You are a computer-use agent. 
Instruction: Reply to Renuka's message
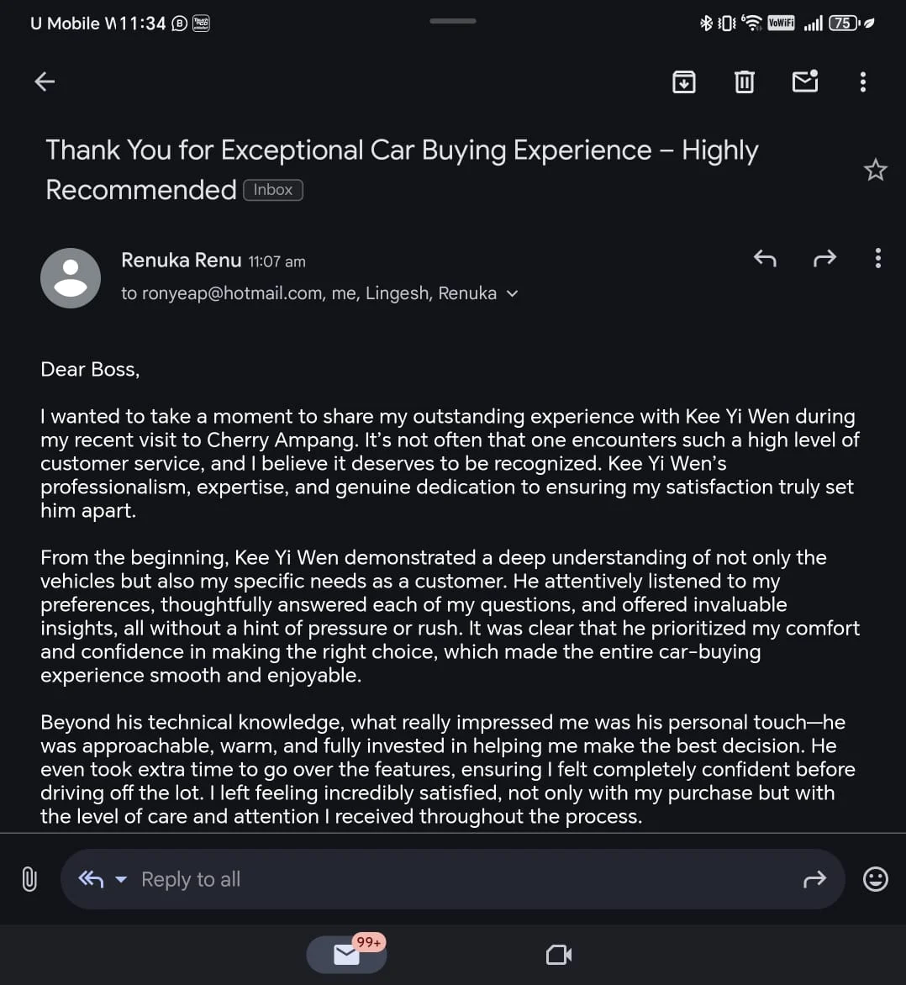pyautogui.click(x=765, y=258)
